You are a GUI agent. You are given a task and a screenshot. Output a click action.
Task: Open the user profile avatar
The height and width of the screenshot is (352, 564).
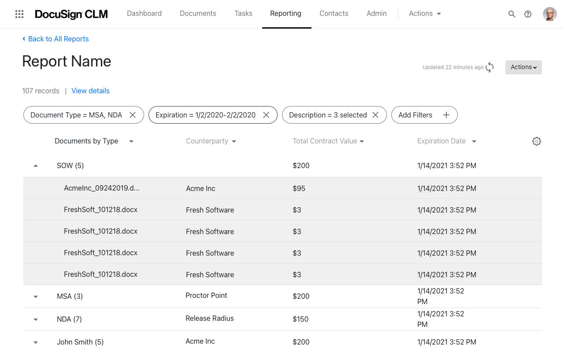point(550,14)
